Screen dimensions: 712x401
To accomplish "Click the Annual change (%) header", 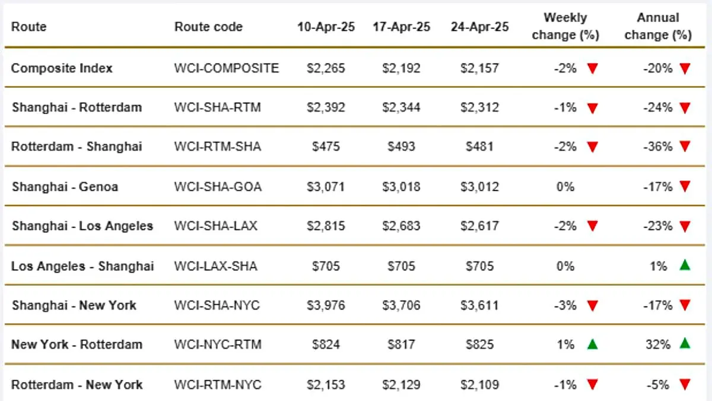I will [x=658, y=26].
